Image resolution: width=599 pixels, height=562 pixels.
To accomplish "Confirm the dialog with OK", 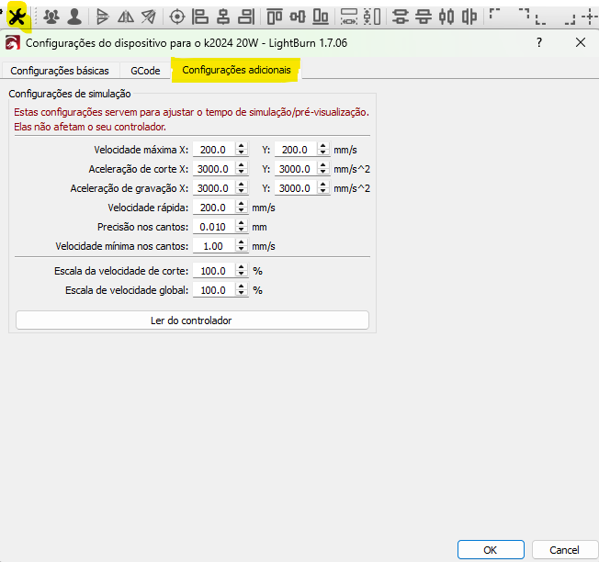I will pyautogui.click(x=491, y=549).
